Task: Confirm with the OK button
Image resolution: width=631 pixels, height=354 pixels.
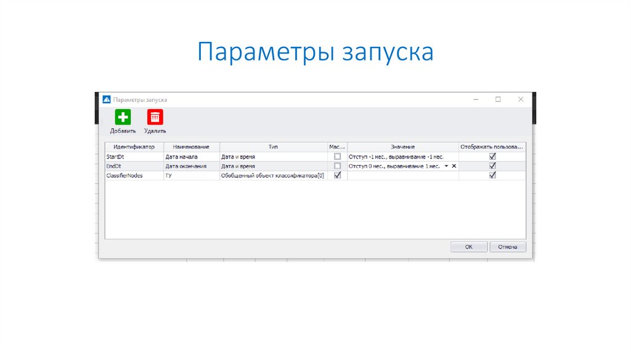Action: pos(469,247)
